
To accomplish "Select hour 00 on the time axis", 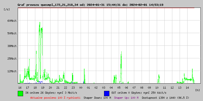I will coord(81,87).
